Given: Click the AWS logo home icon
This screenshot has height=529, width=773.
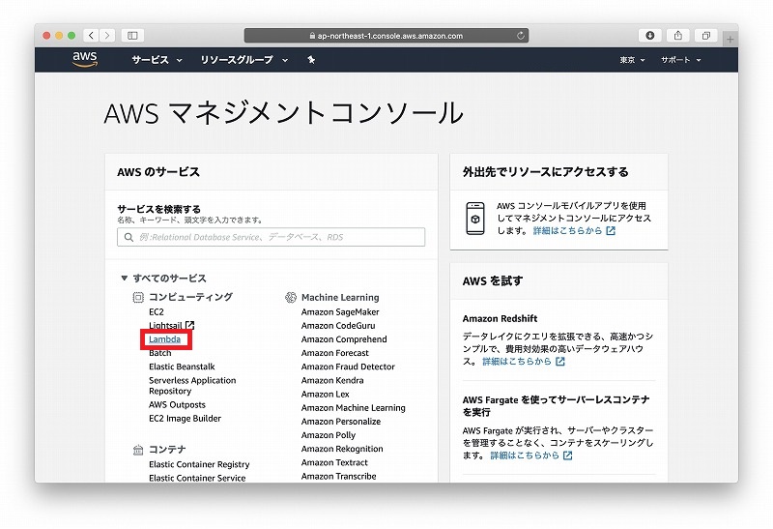Looking at the screenshot, I should point(85,60).
